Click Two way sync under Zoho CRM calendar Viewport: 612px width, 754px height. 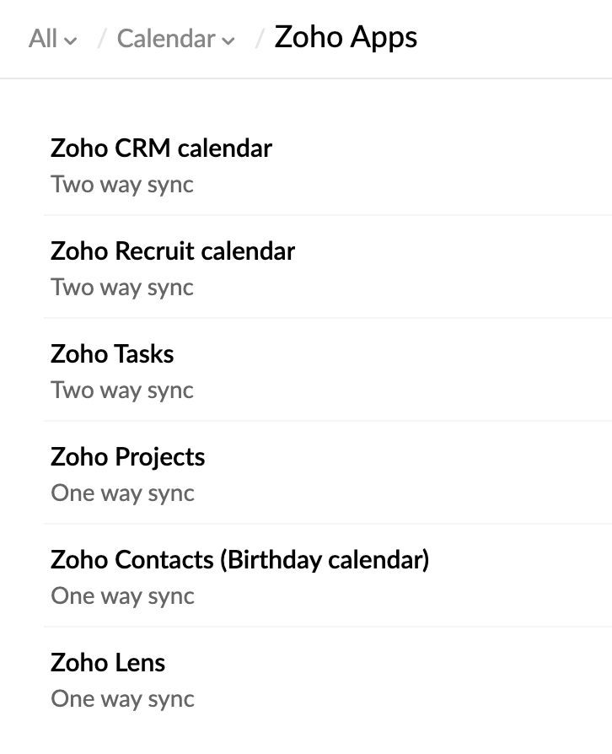click(121, 184)
